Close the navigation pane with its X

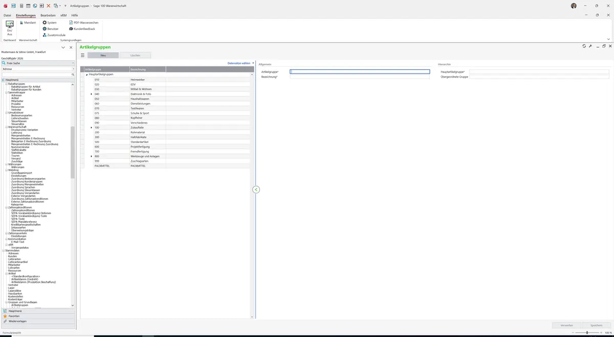71,47
